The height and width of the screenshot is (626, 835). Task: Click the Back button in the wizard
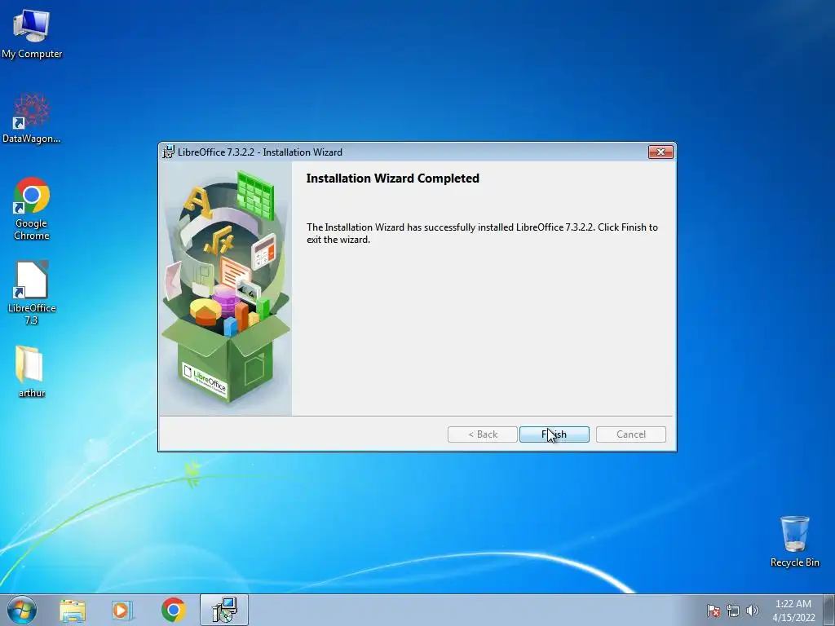pos(483,434)
